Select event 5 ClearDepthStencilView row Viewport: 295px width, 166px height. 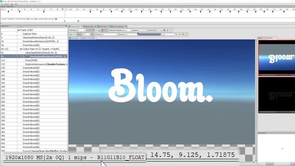point(34,38)
